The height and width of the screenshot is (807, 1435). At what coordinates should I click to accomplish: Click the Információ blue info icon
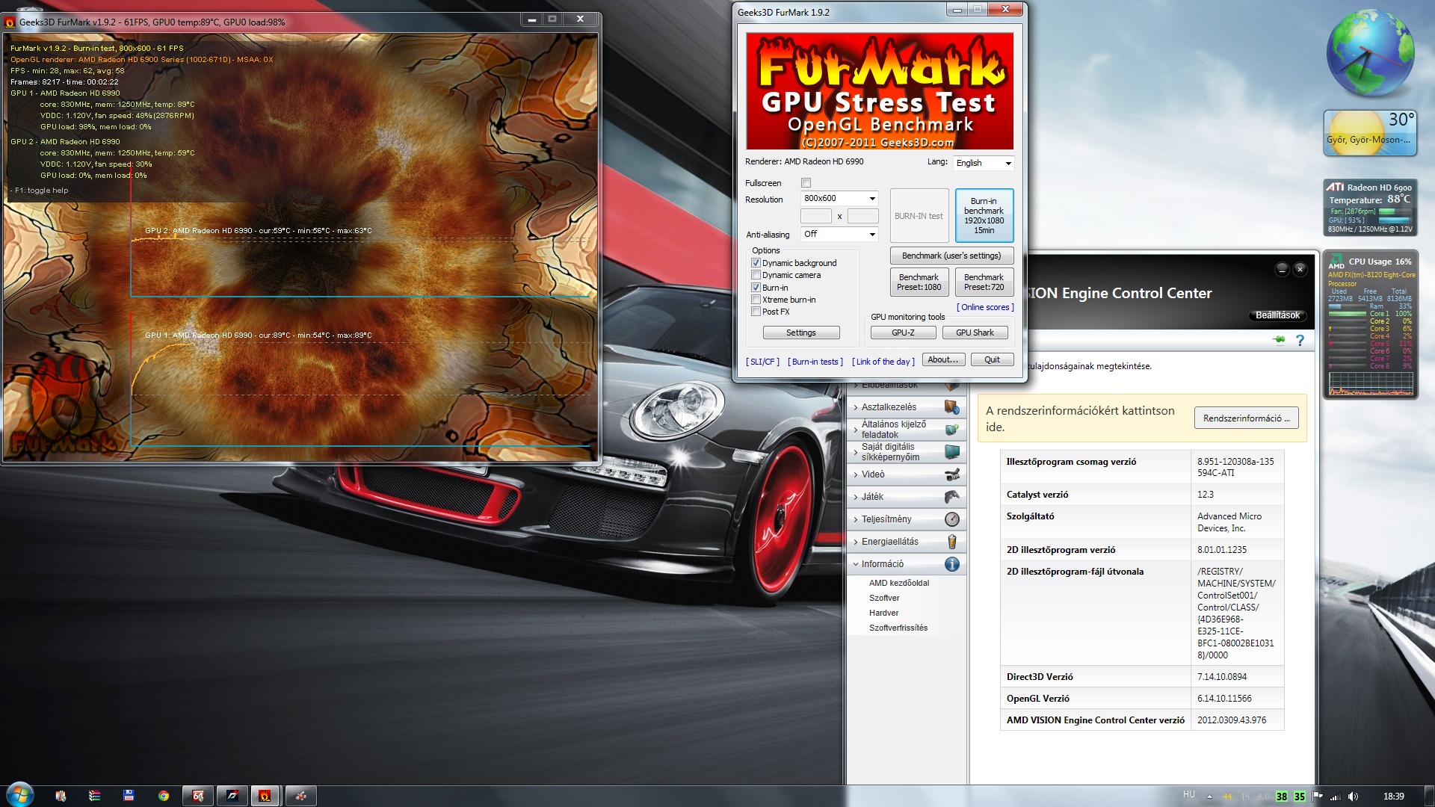tap(951, 564)
